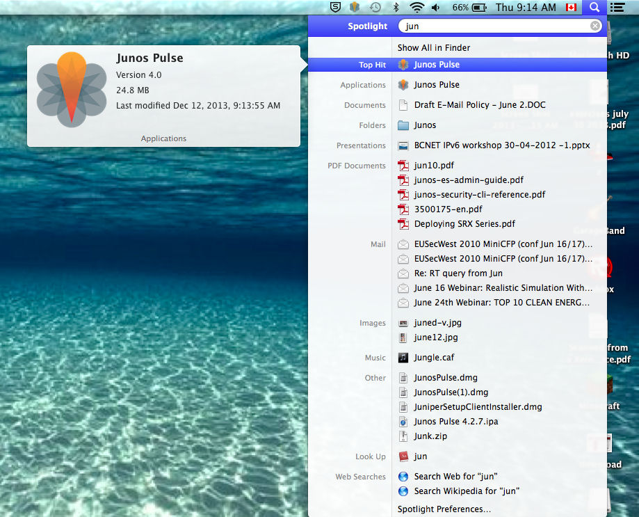639x517 pixels.
Task: Click inside the Spotlight search field
Action: 494,26
